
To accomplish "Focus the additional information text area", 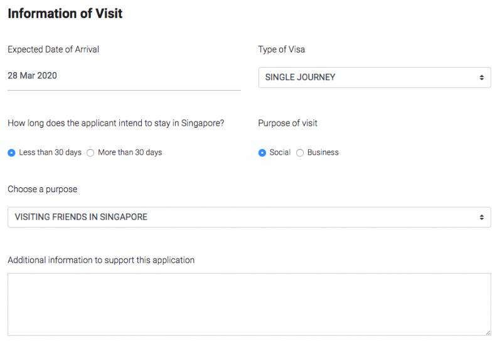I will click(x=248, y=304).
